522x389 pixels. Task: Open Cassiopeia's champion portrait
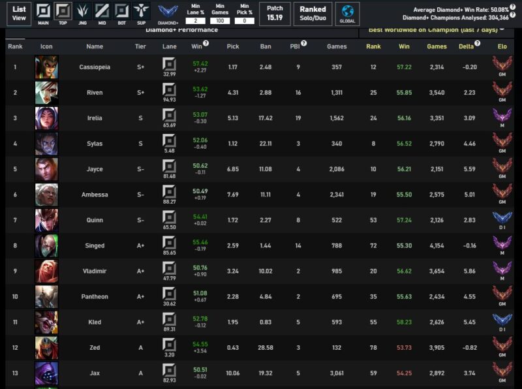click(x=46, y=67)
